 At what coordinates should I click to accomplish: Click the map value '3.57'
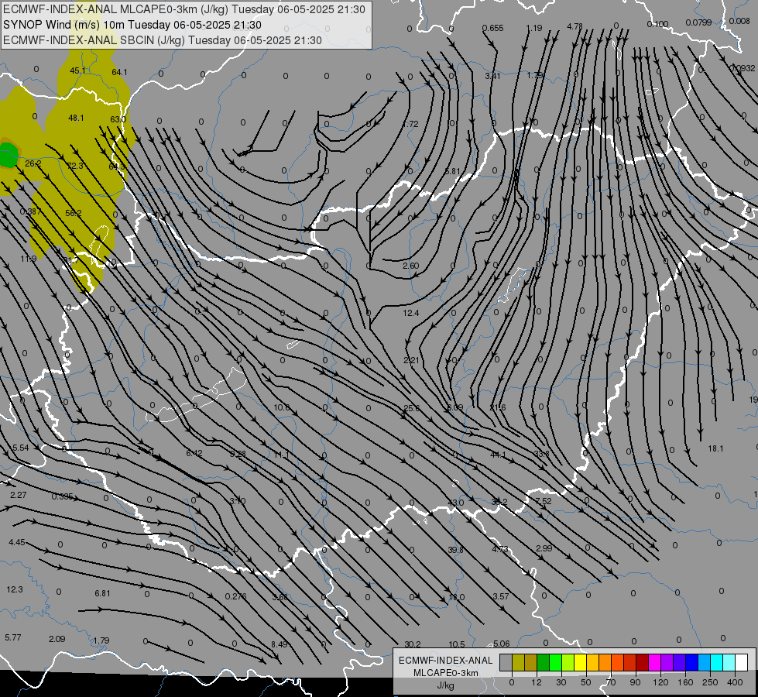point(501,596)
